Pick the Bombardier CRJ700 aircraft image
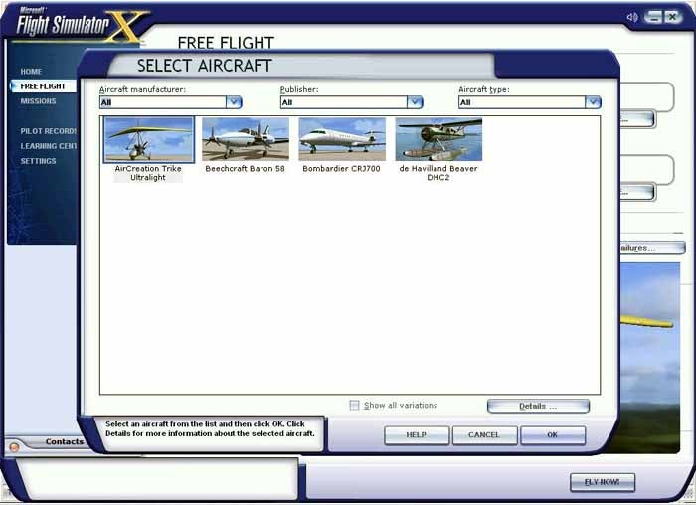 tap(342, 139)
